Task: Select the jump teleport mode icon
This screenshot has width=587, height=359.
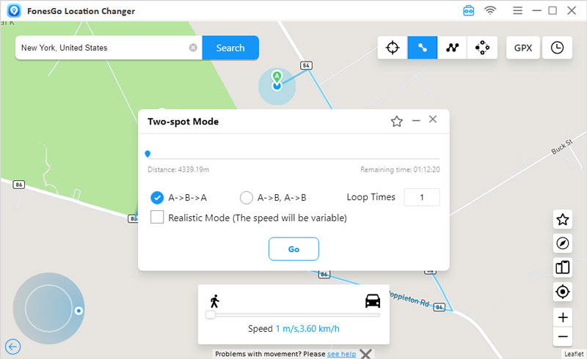Action: 482,48
